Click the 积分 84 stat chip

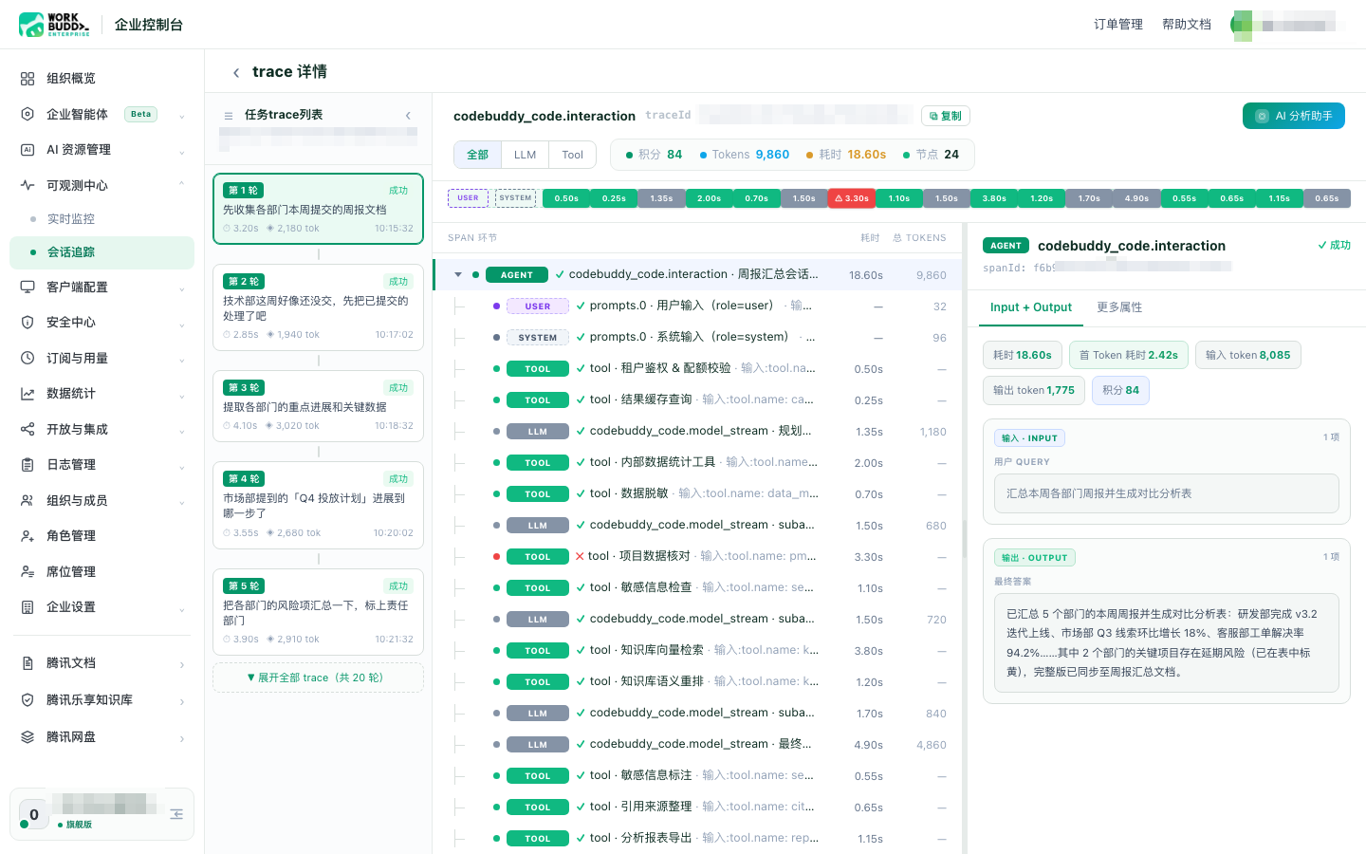pos(1120,390)
